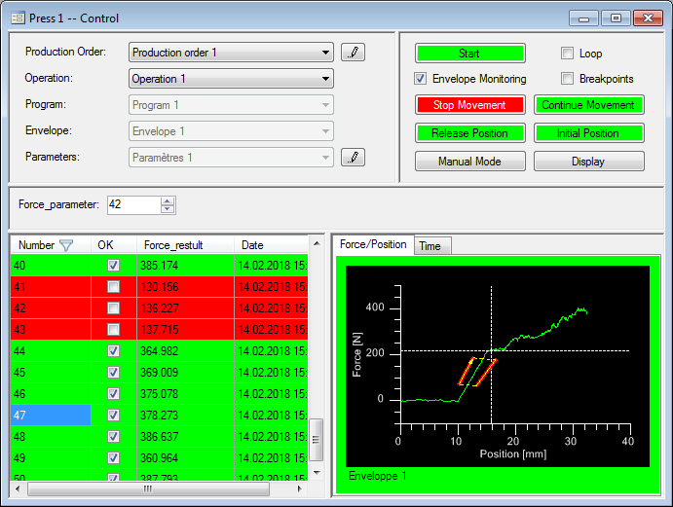Minimize the Press 1 Control window
This screenshot has height=507, width=673.
coord(583,18)
